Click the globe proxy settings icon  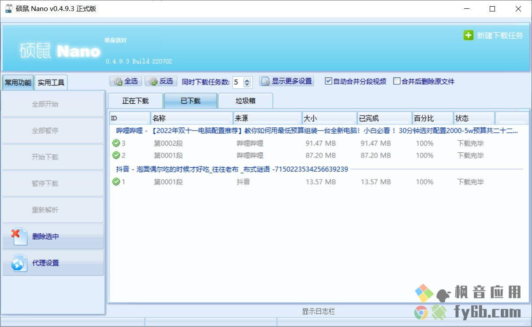(x=19, y=263)
